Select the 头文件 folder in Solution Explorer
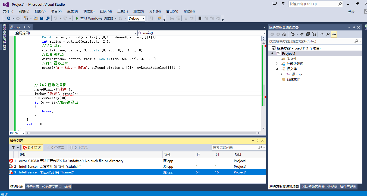 pos(292,58)
